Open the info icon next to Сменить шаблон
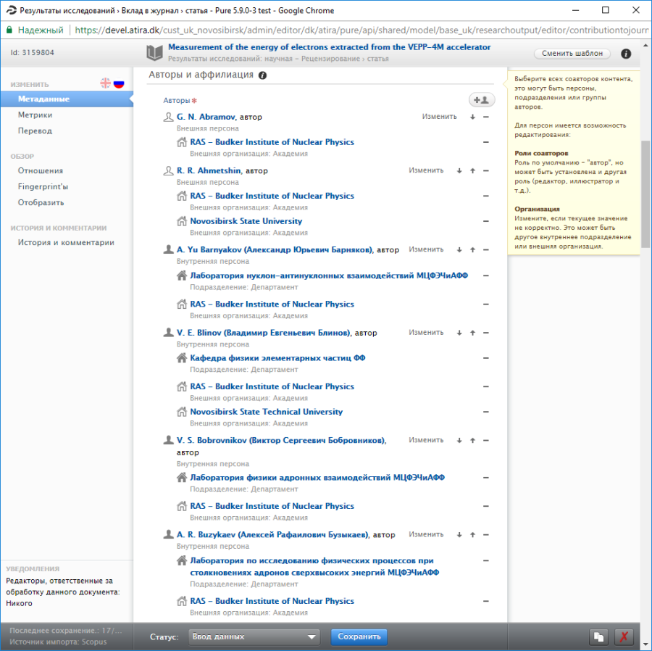Viewport: 652px width, 651px height. [x=626, y=54]
